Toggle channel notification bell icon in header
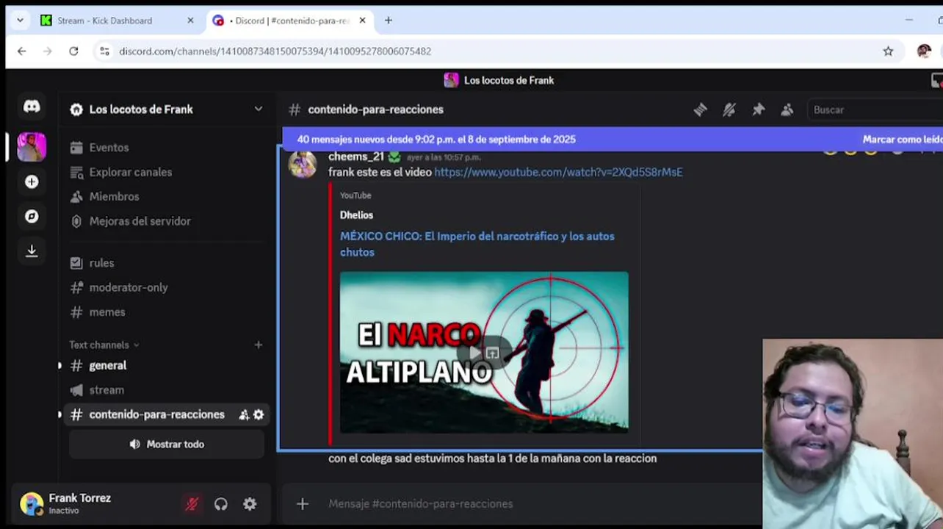943x529 pixels. pos(729,109)
